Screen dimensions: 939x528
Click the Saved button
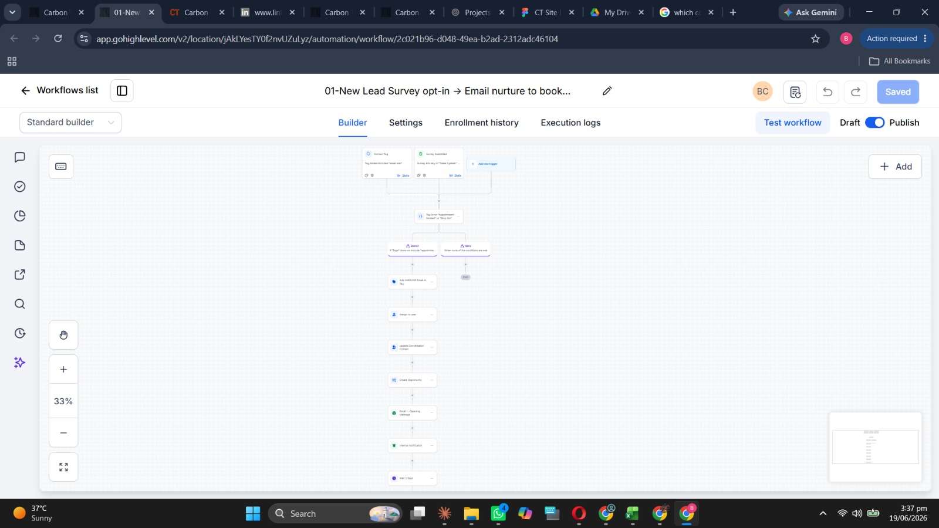[898, 92]
